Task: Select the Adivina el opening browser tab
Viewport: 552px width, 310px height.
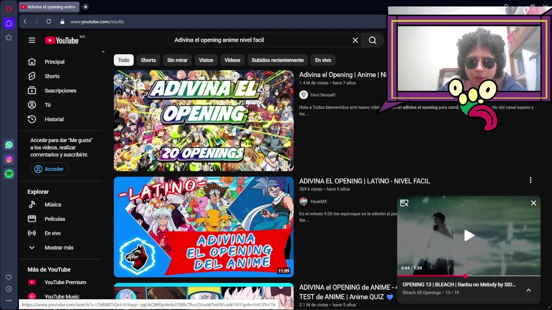Action: (x=48, y=7)
